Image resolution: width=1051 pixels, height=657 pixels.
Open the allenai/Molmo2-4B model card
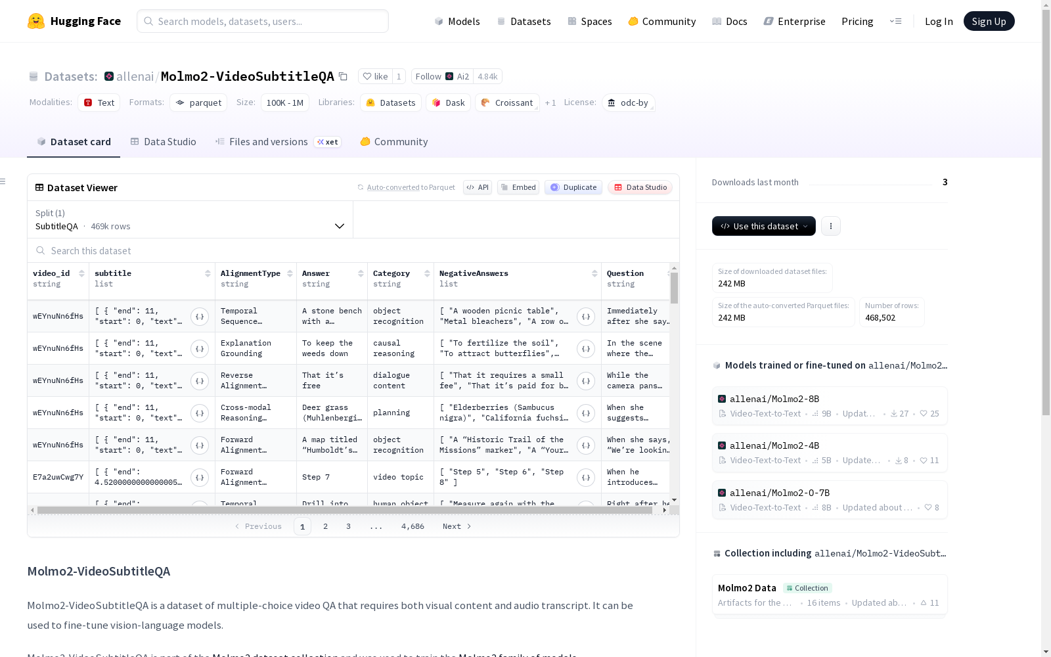click(830, 453)
